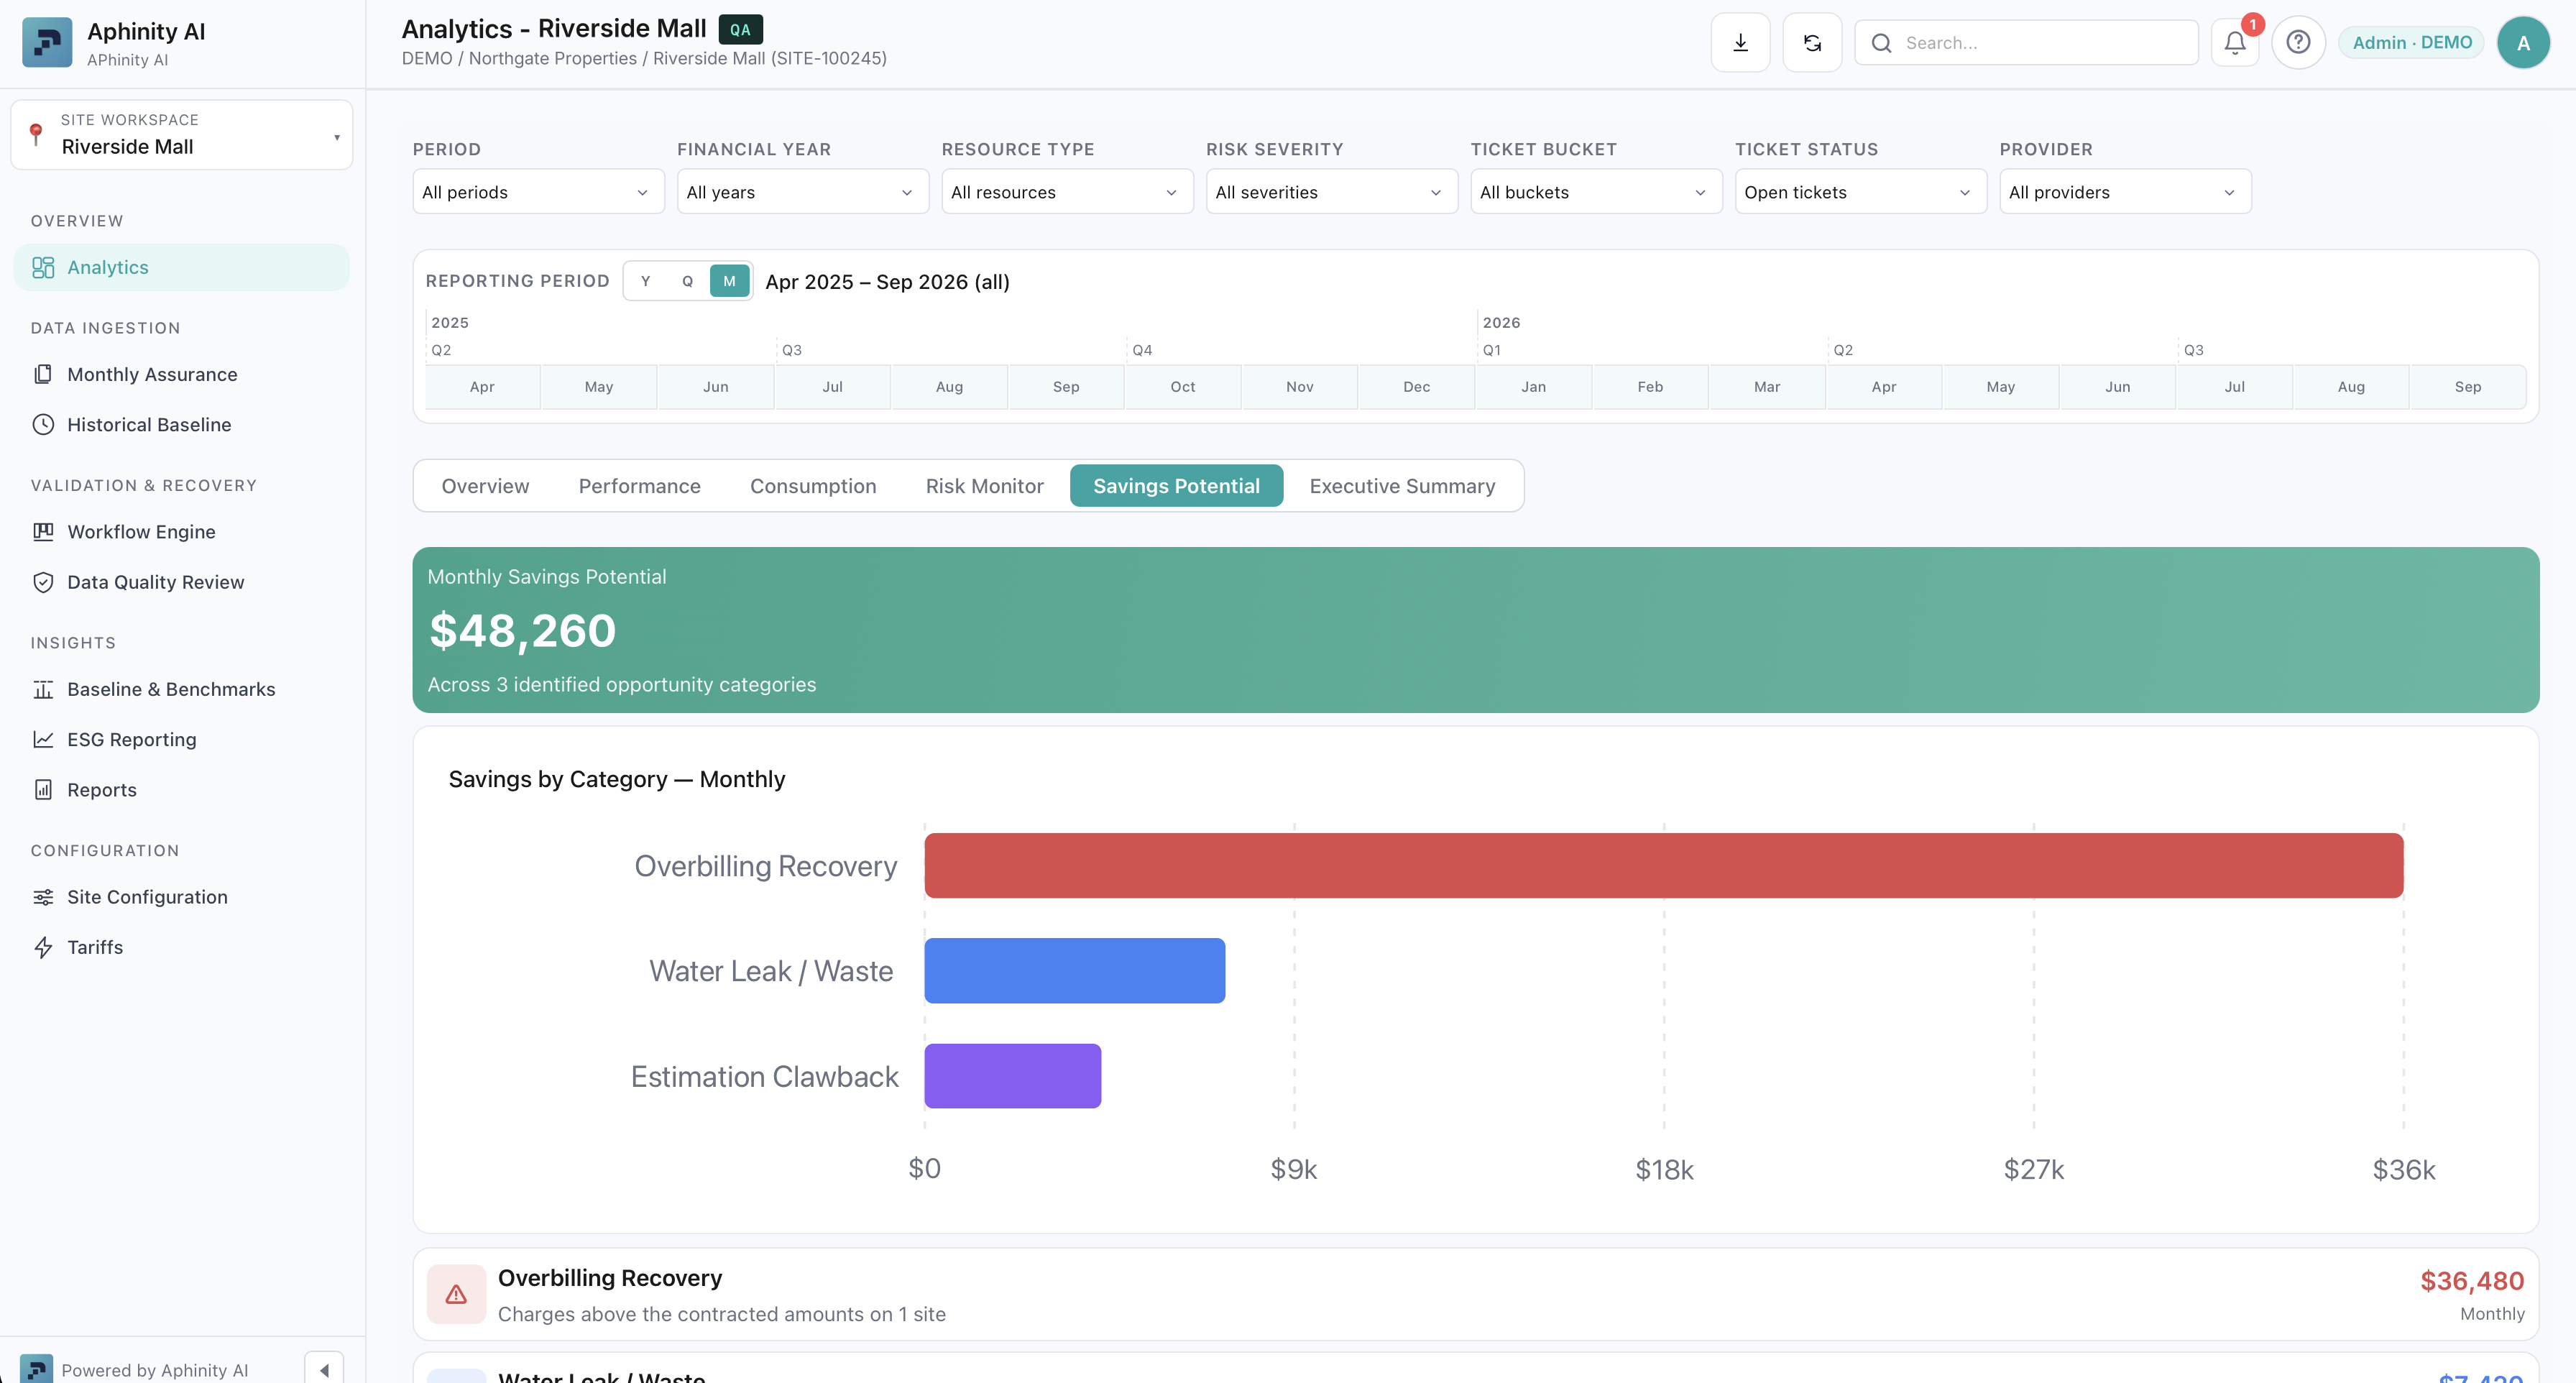This screenshot has width=2576, height=1383.
Task: Click the Workflow Engine board icon
Action: click(43, 531)
